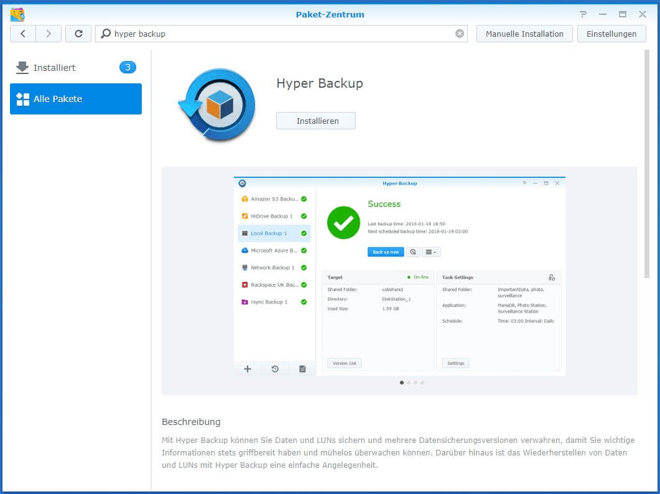Open the Installiert section
This screenshot has height=494, width=660.
(x=54, y=68)
